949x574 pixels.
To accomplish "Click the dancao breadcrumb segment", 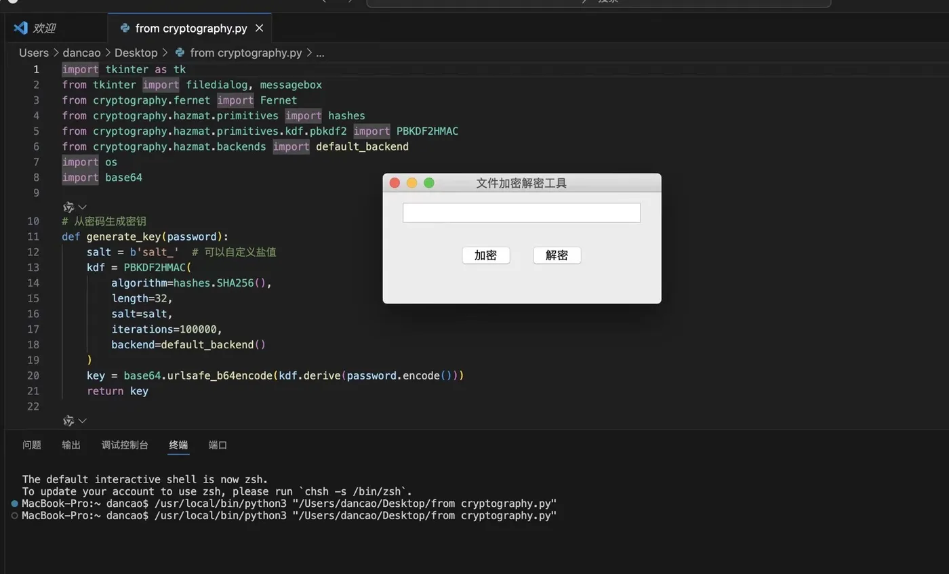I will click(x=81, y=53).
